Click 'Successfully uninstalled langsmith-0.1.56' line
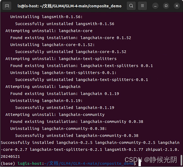Image resolution: width=183 pixels, height=167 pixels. 65,24
